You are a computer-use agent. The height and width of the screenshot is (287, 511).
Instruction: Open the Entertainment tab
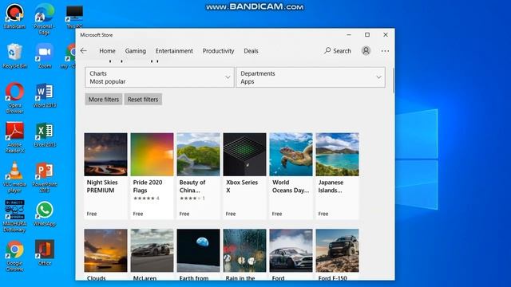(x=174, y=51)
